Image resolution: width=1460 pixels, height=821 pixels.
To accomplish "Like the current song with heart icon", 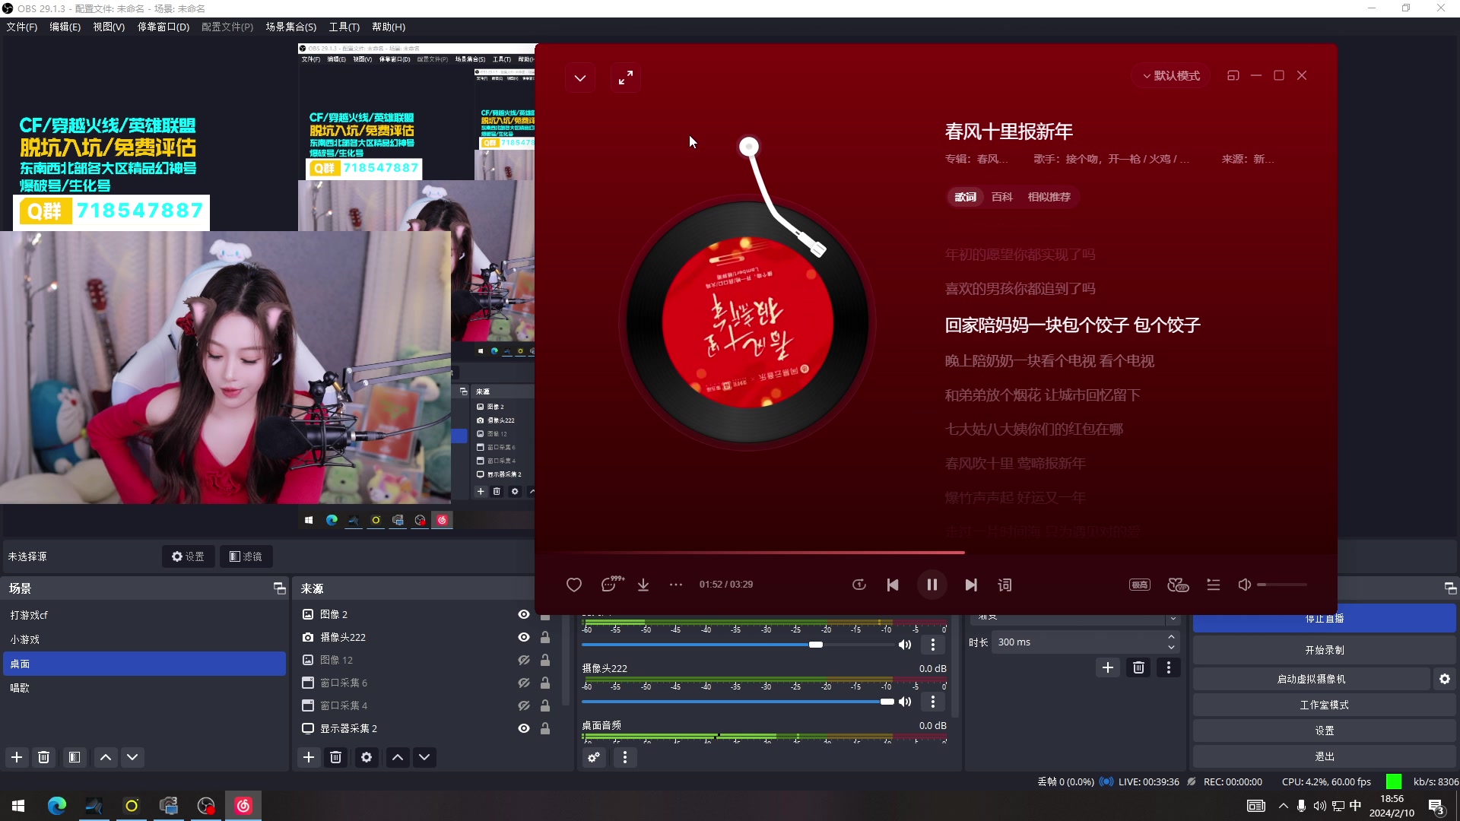I will pos(574,585).
